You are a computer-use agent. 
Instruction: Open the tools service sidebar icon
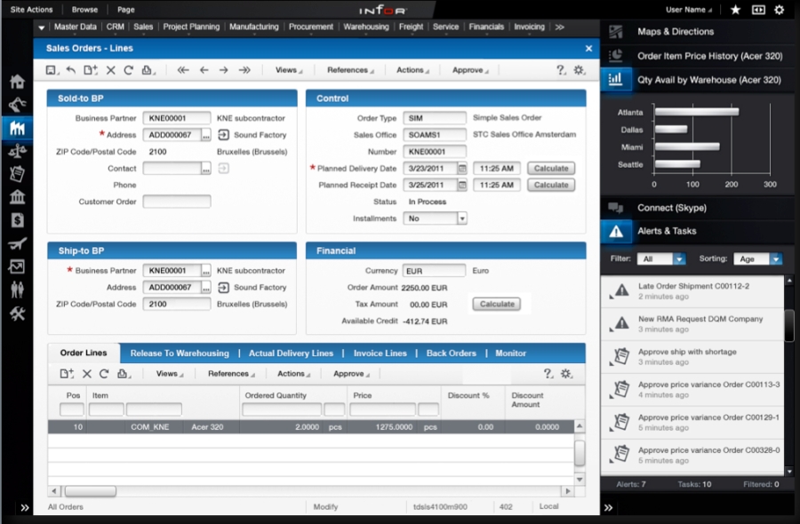(17, 314)
